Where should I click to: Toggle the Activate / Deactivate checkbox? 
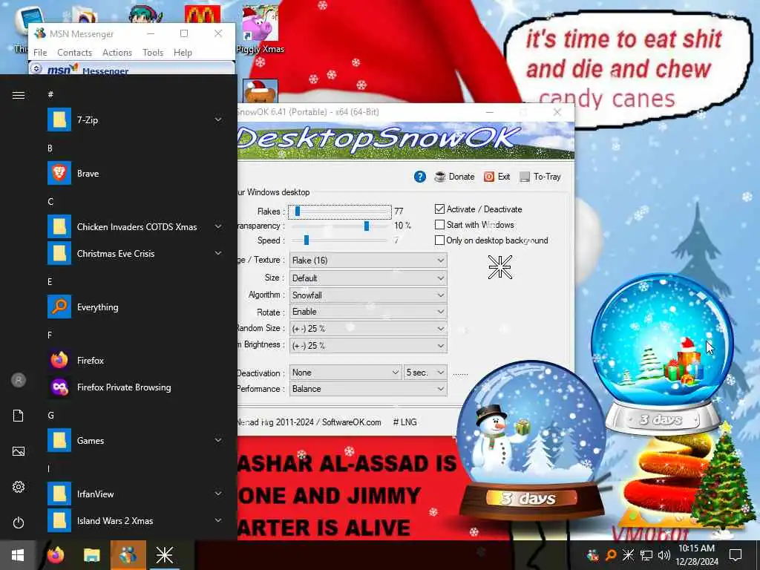pos(439,209)
